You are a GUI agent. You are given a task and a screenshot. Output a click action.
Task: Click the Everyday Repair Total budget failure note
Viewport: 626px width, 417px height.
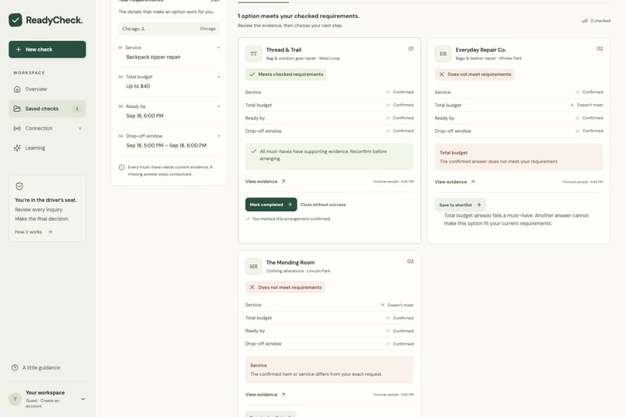(x=519, y=157)
